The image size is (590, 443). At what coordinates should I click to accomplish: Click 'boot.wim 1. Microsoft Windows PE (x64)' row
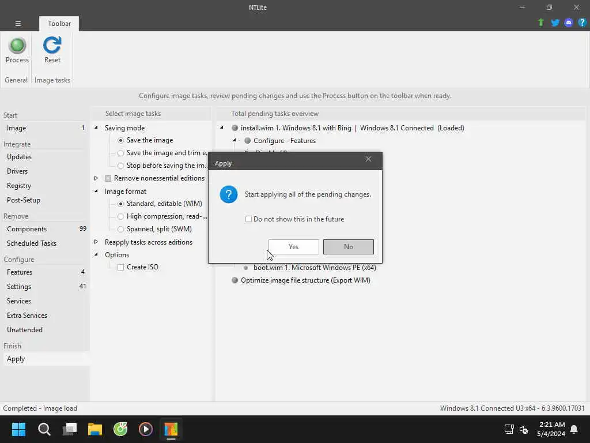coord(315,268)
